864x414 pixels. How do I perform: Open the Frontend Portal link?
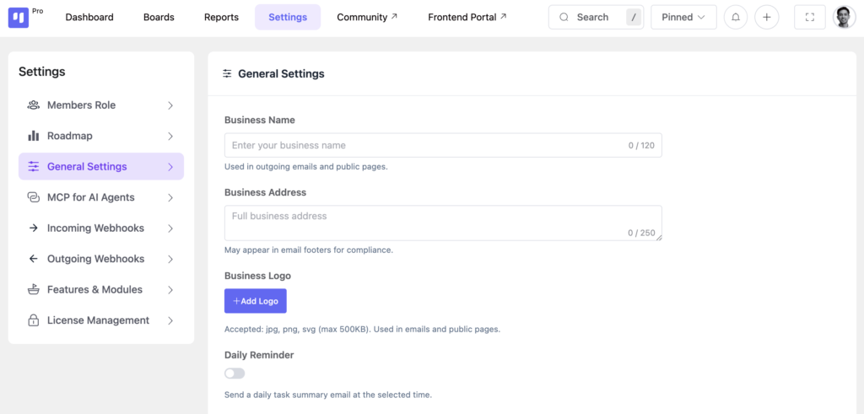(x=467, y=17)
